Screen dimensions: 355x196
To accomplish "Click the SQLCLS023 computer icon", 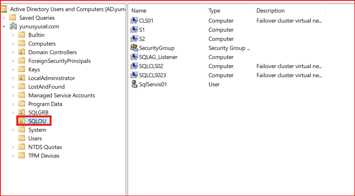I will click(x=134, y=75).
